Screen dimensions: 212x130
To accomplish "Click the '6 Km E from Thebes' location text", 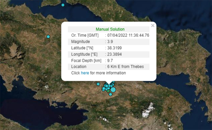I will [125, 67].
